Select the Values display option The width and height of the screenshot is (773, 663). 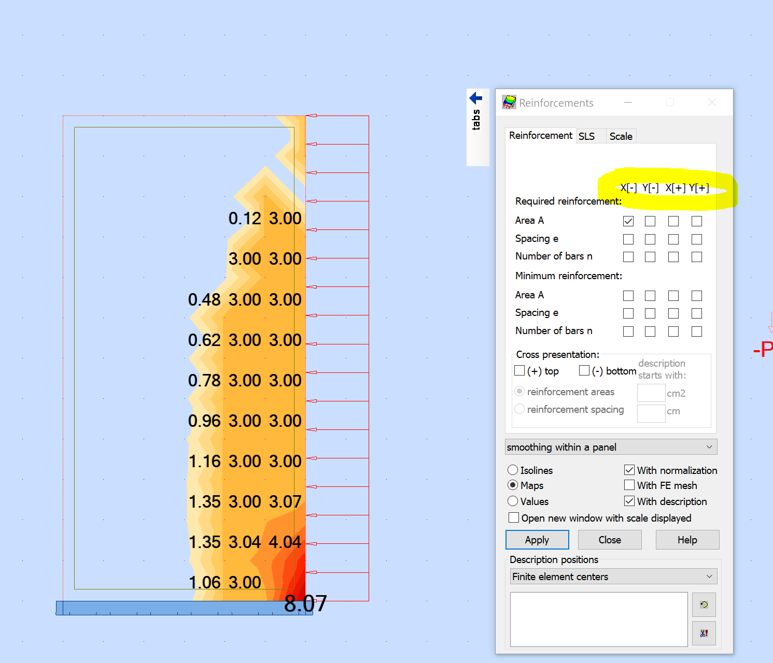(x=513, y=501)
